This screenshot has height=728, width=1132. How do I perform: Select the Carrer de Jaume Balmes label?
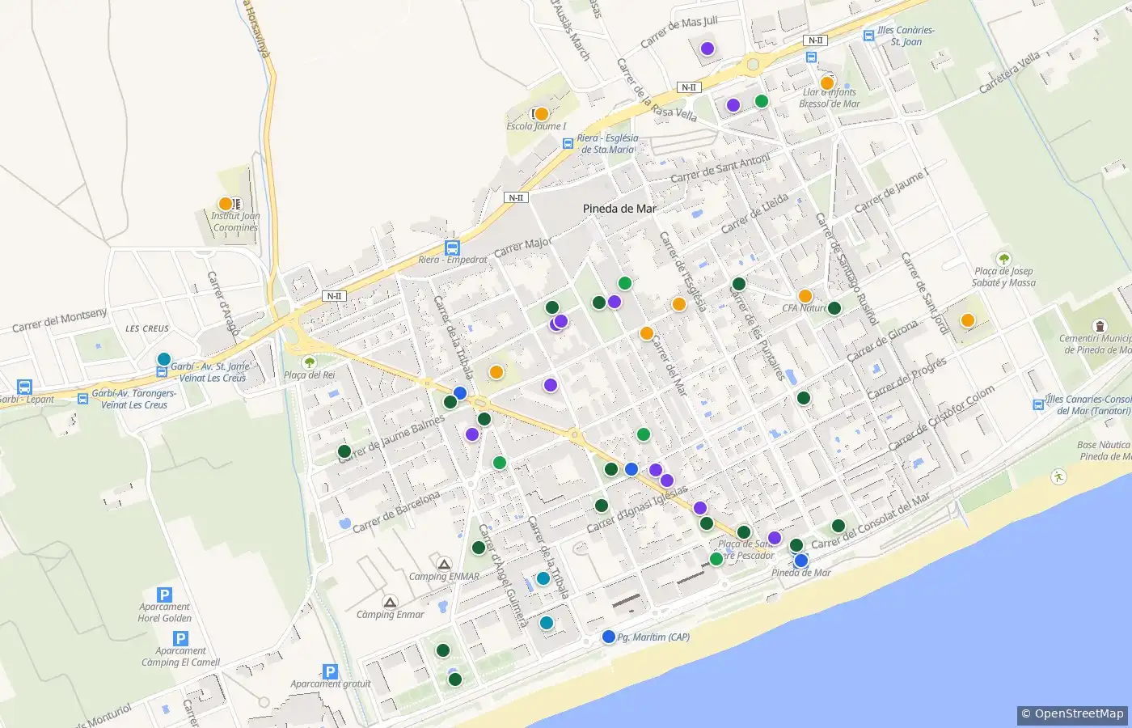(x=392, y=438)
